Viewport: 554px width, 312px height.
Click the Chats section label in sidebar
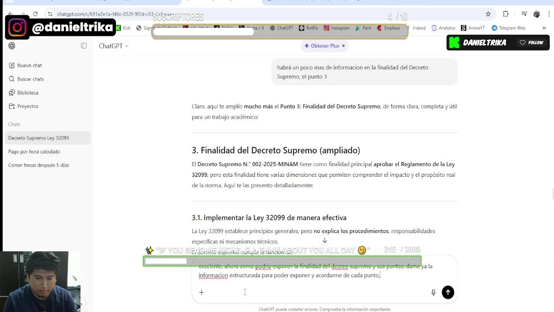pyautogui.click(x=14, y=124)
